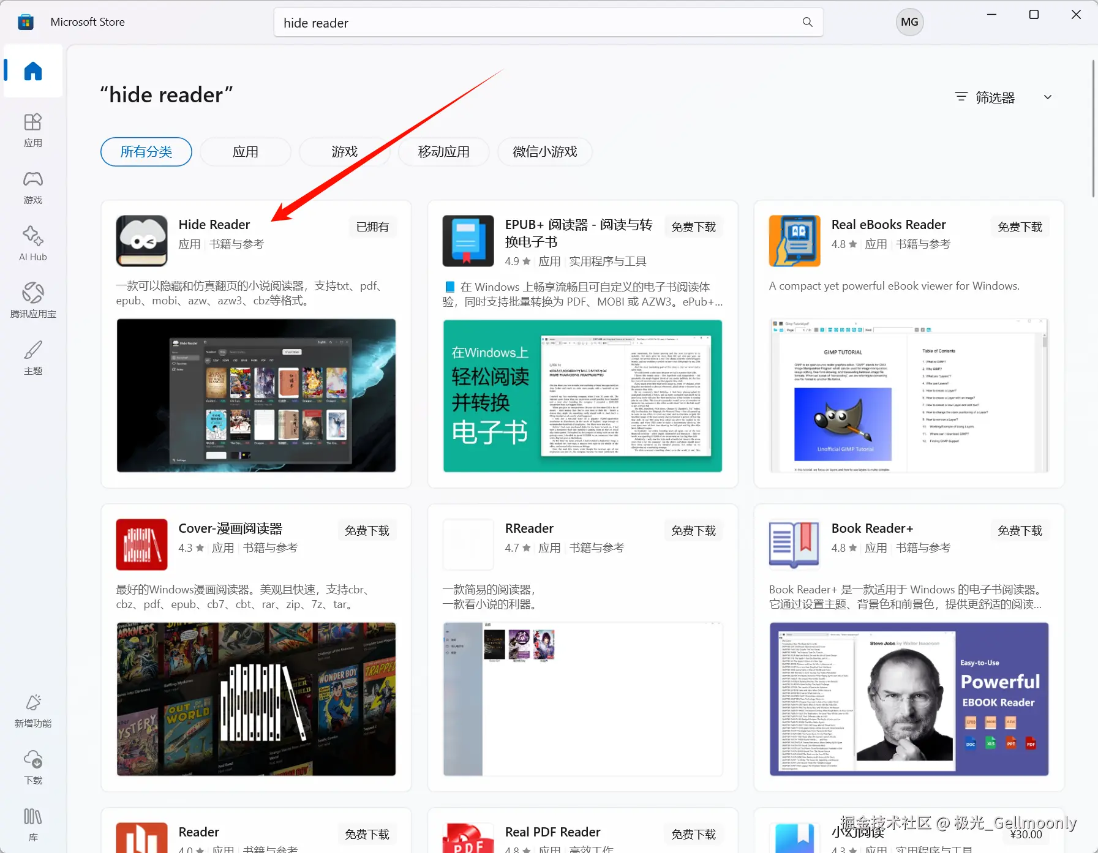Open 新增功能 (What's new) in sidebar
The height and width of the screenshot is (853, 1098).
tap(33, 710)
